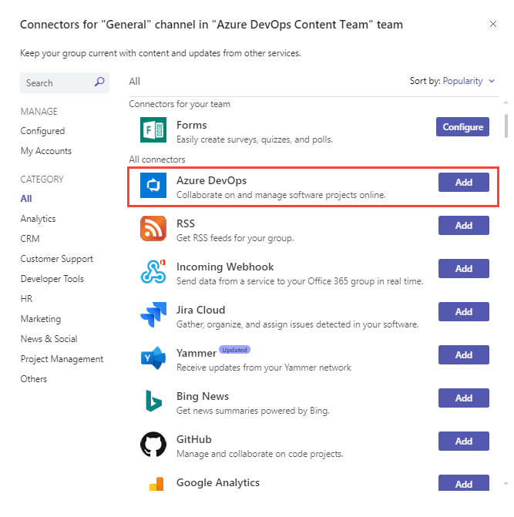514x517 pixels.
Task: Click the Incoming Webhook title text
Action: point(225,267)
